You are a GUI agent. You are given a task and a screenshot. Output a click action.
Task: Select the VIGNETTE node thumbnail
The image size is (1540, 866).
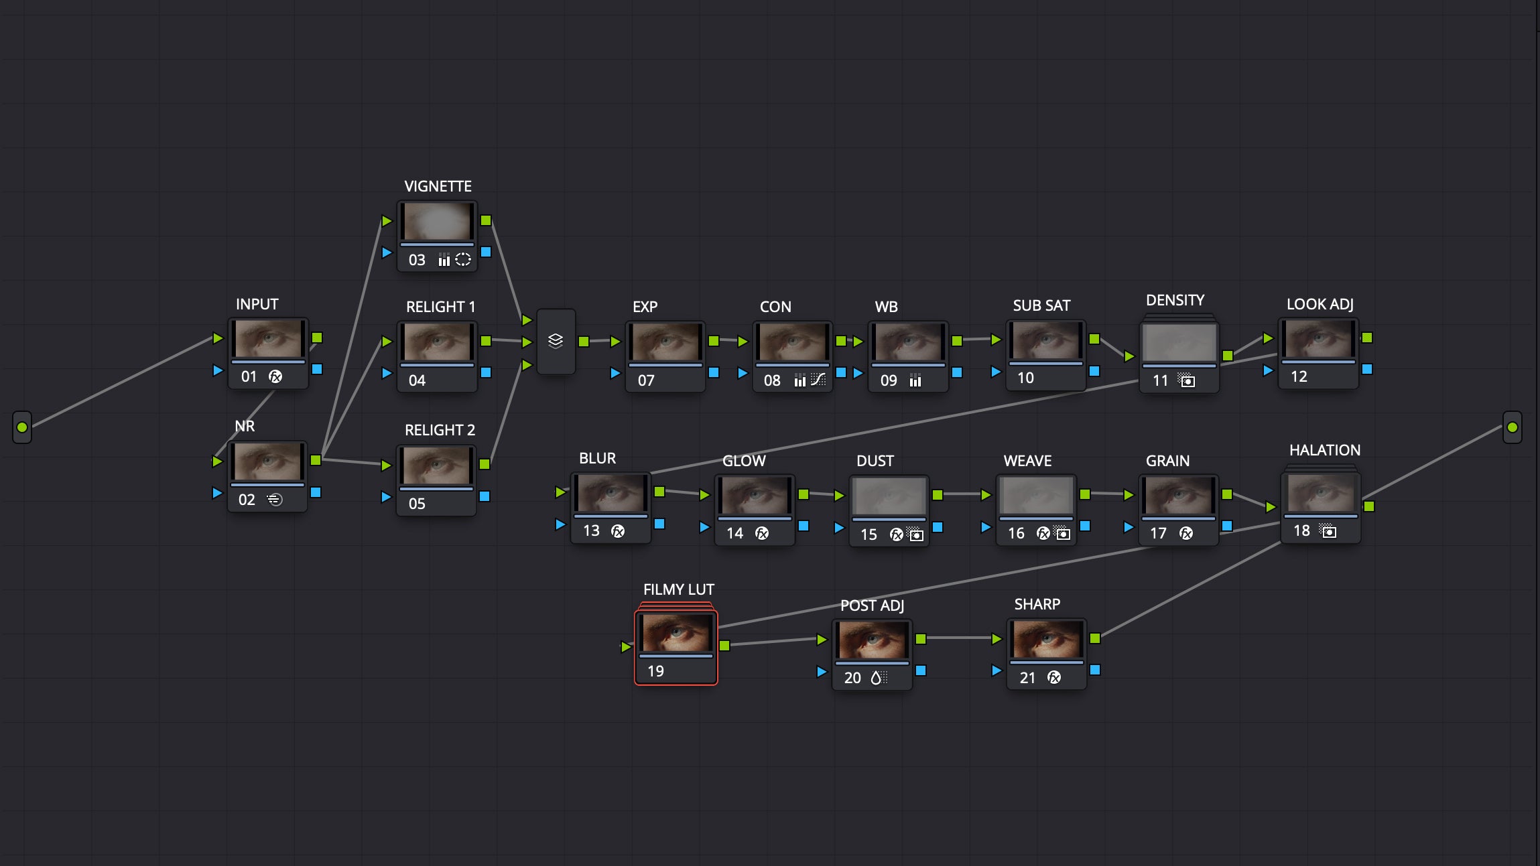[x=437, y=221]
